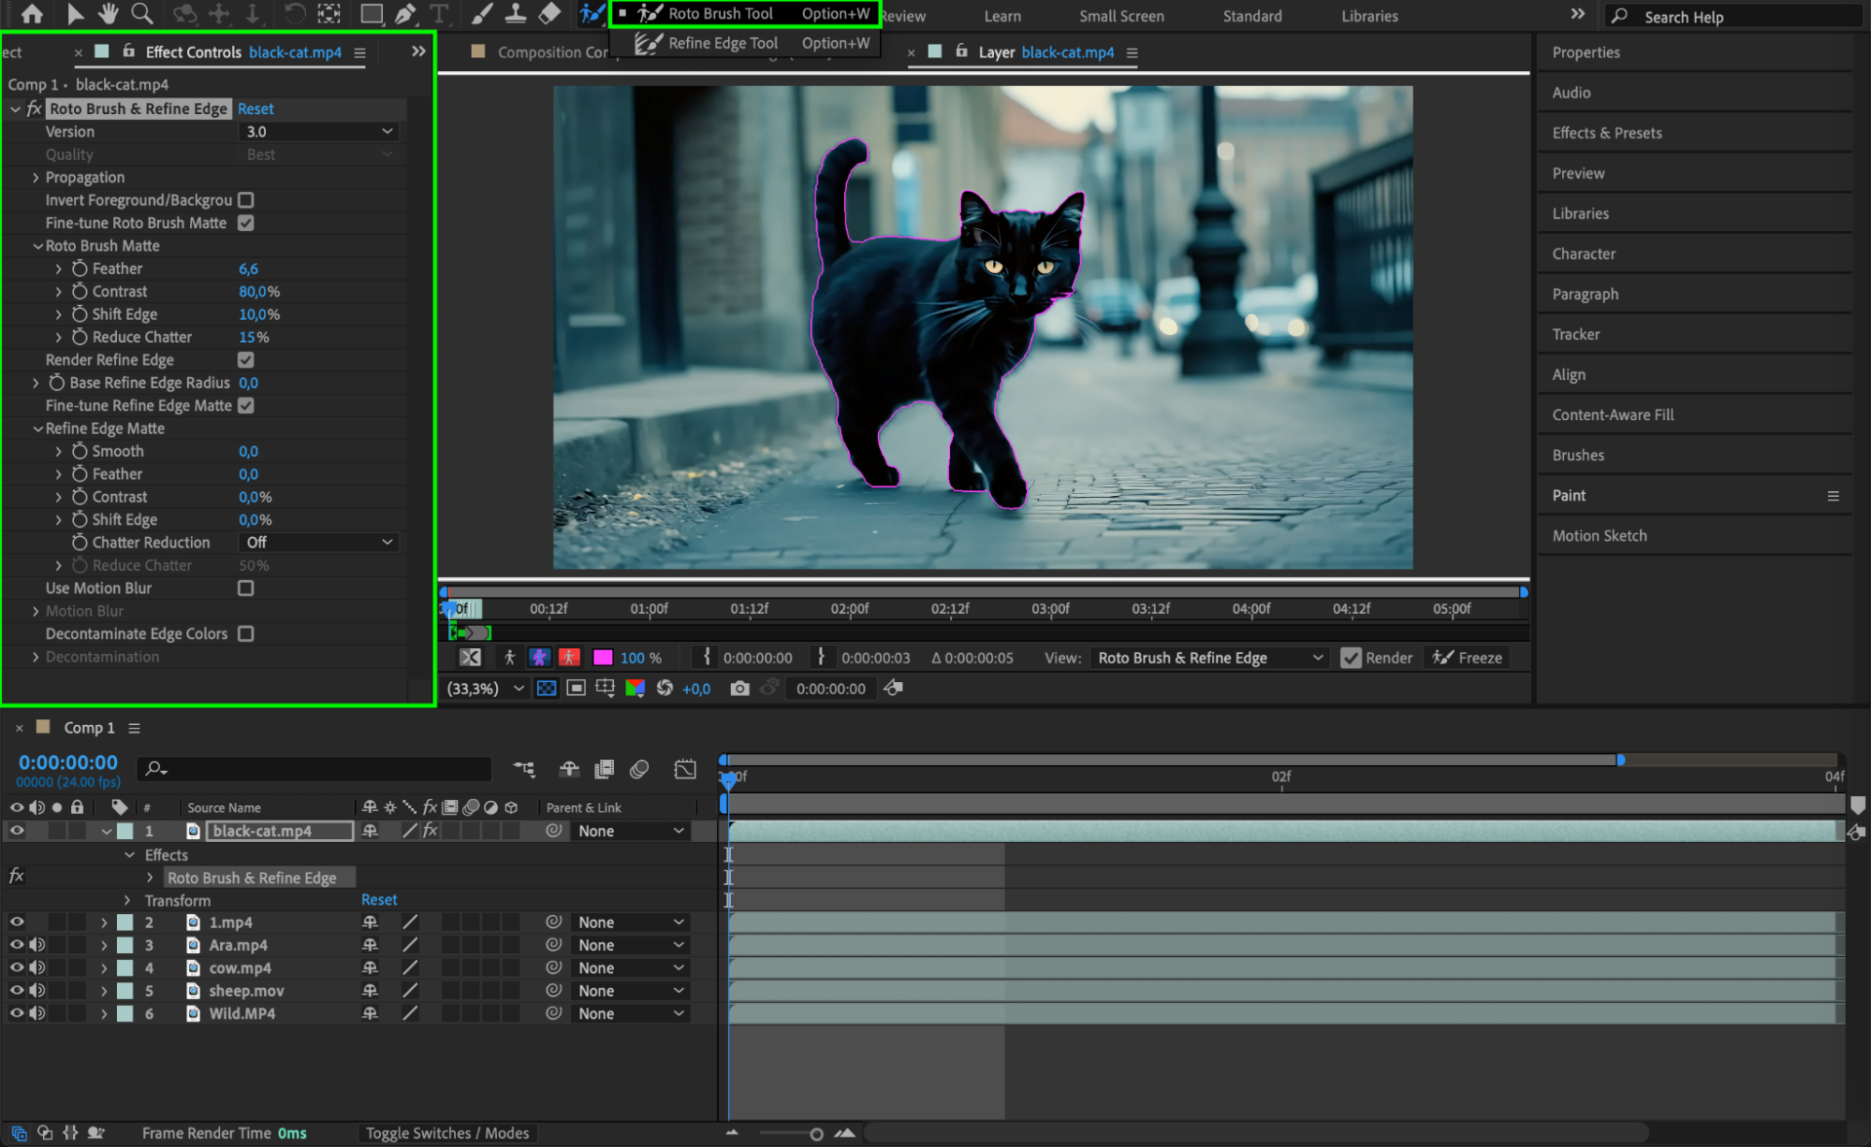The width and height of the screenshot is (1871, 1147).
Task: Enable Use Motion Blur checkbox
Action: point(246,588)
